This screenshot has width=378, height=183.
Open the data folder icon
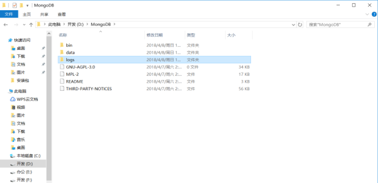point(62,52)
